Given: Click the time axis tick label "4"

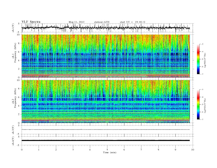Looking at the screenshot, I should [x=90, y=150].
